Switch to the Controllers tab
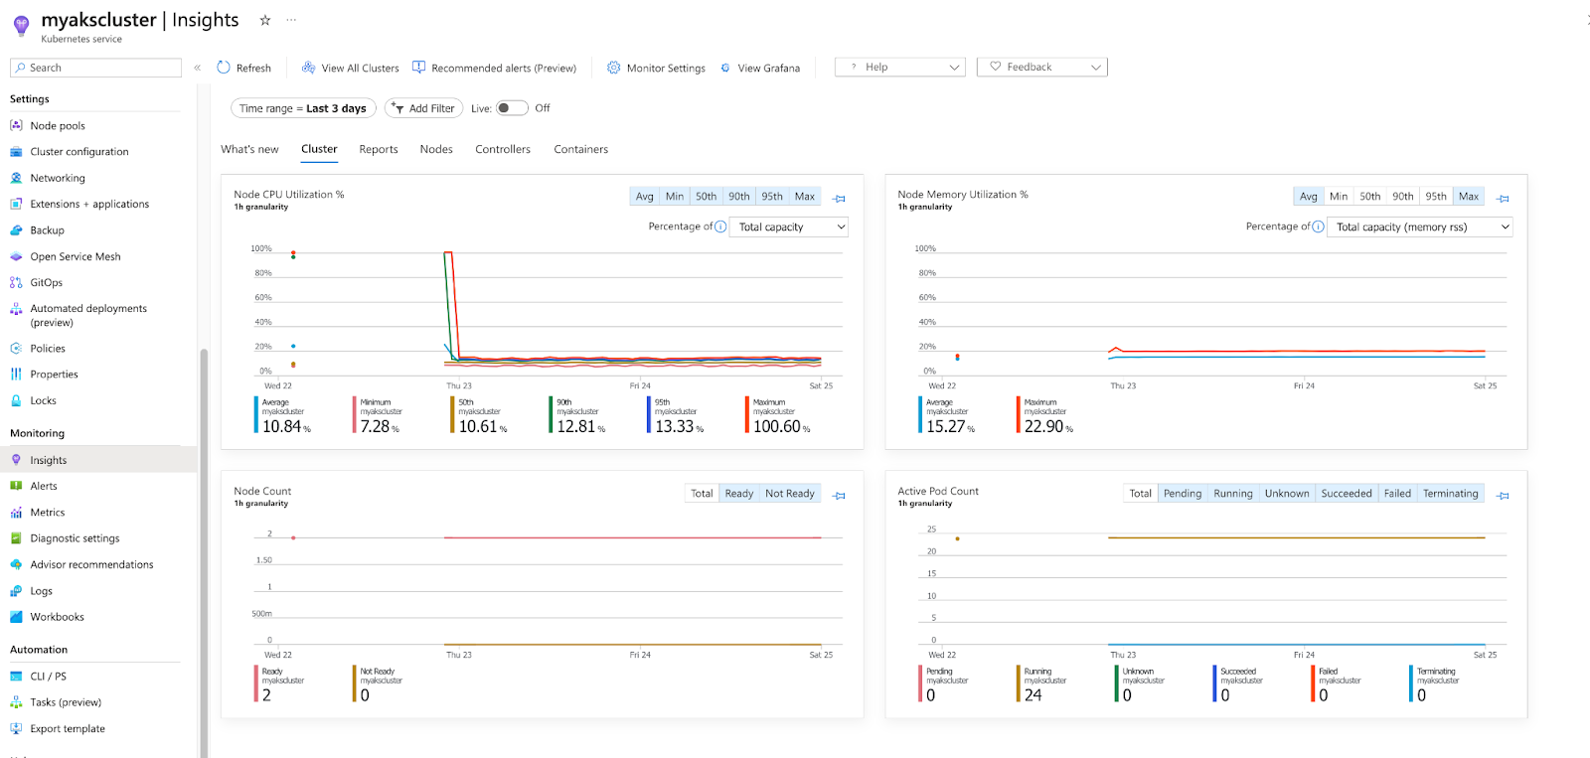 pos(503,149)
